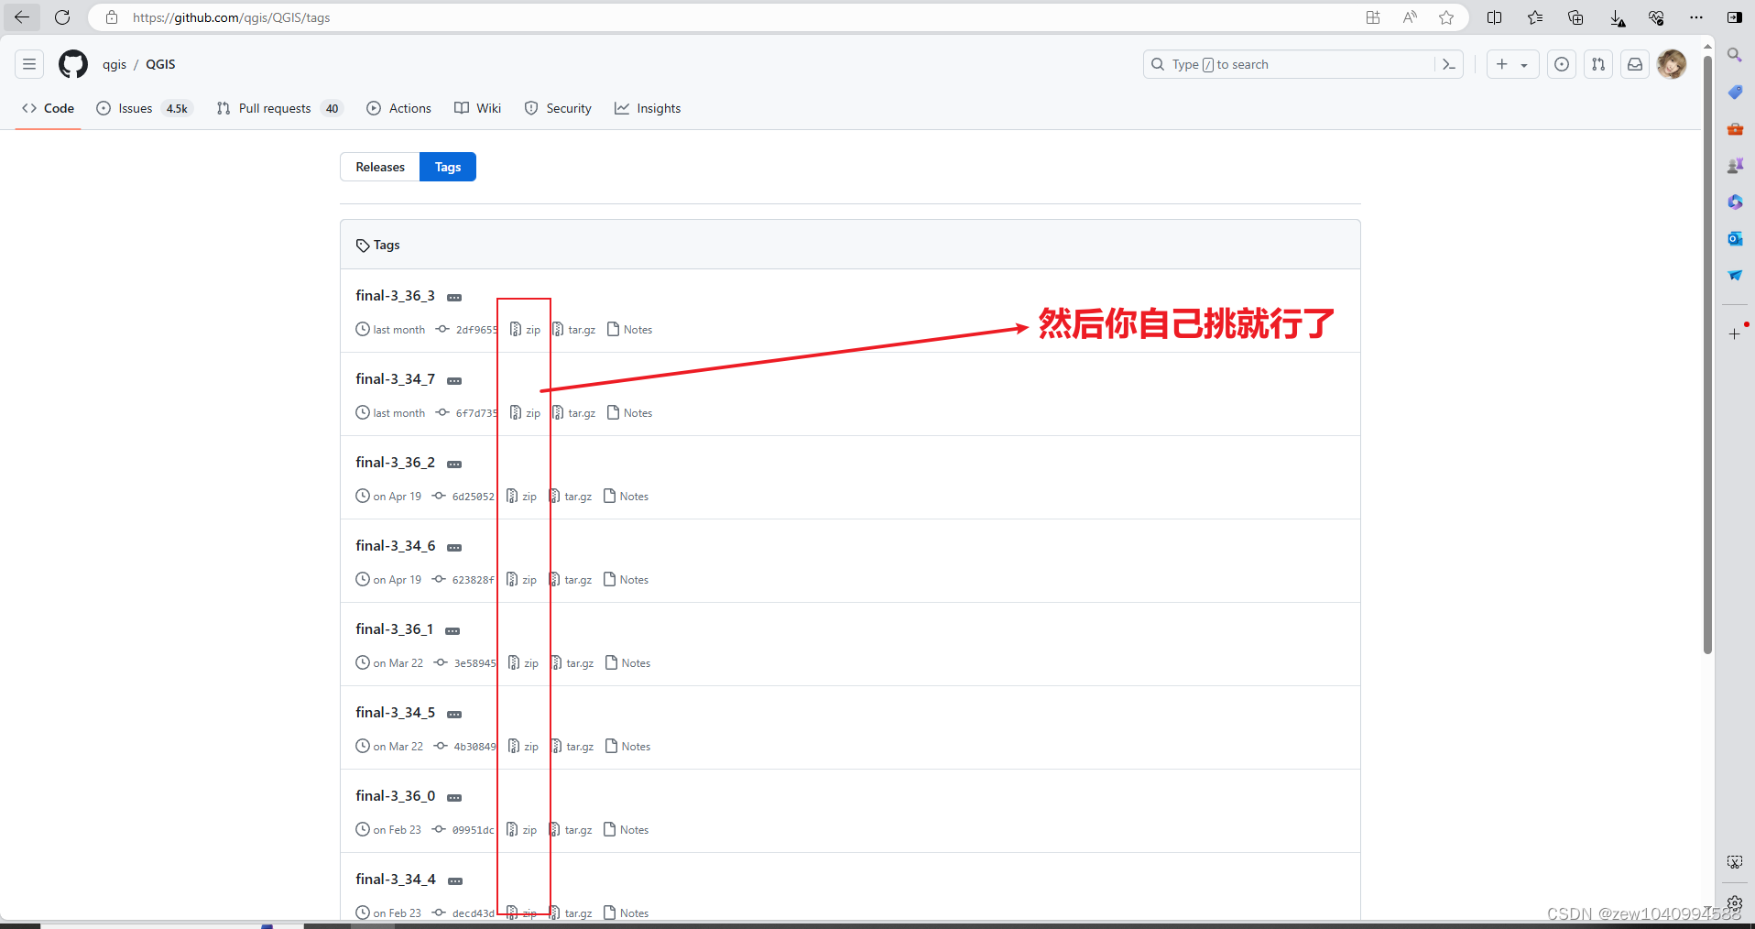
Task: Open the global navigation hamburger menu
Action: [x=29, y=64]
